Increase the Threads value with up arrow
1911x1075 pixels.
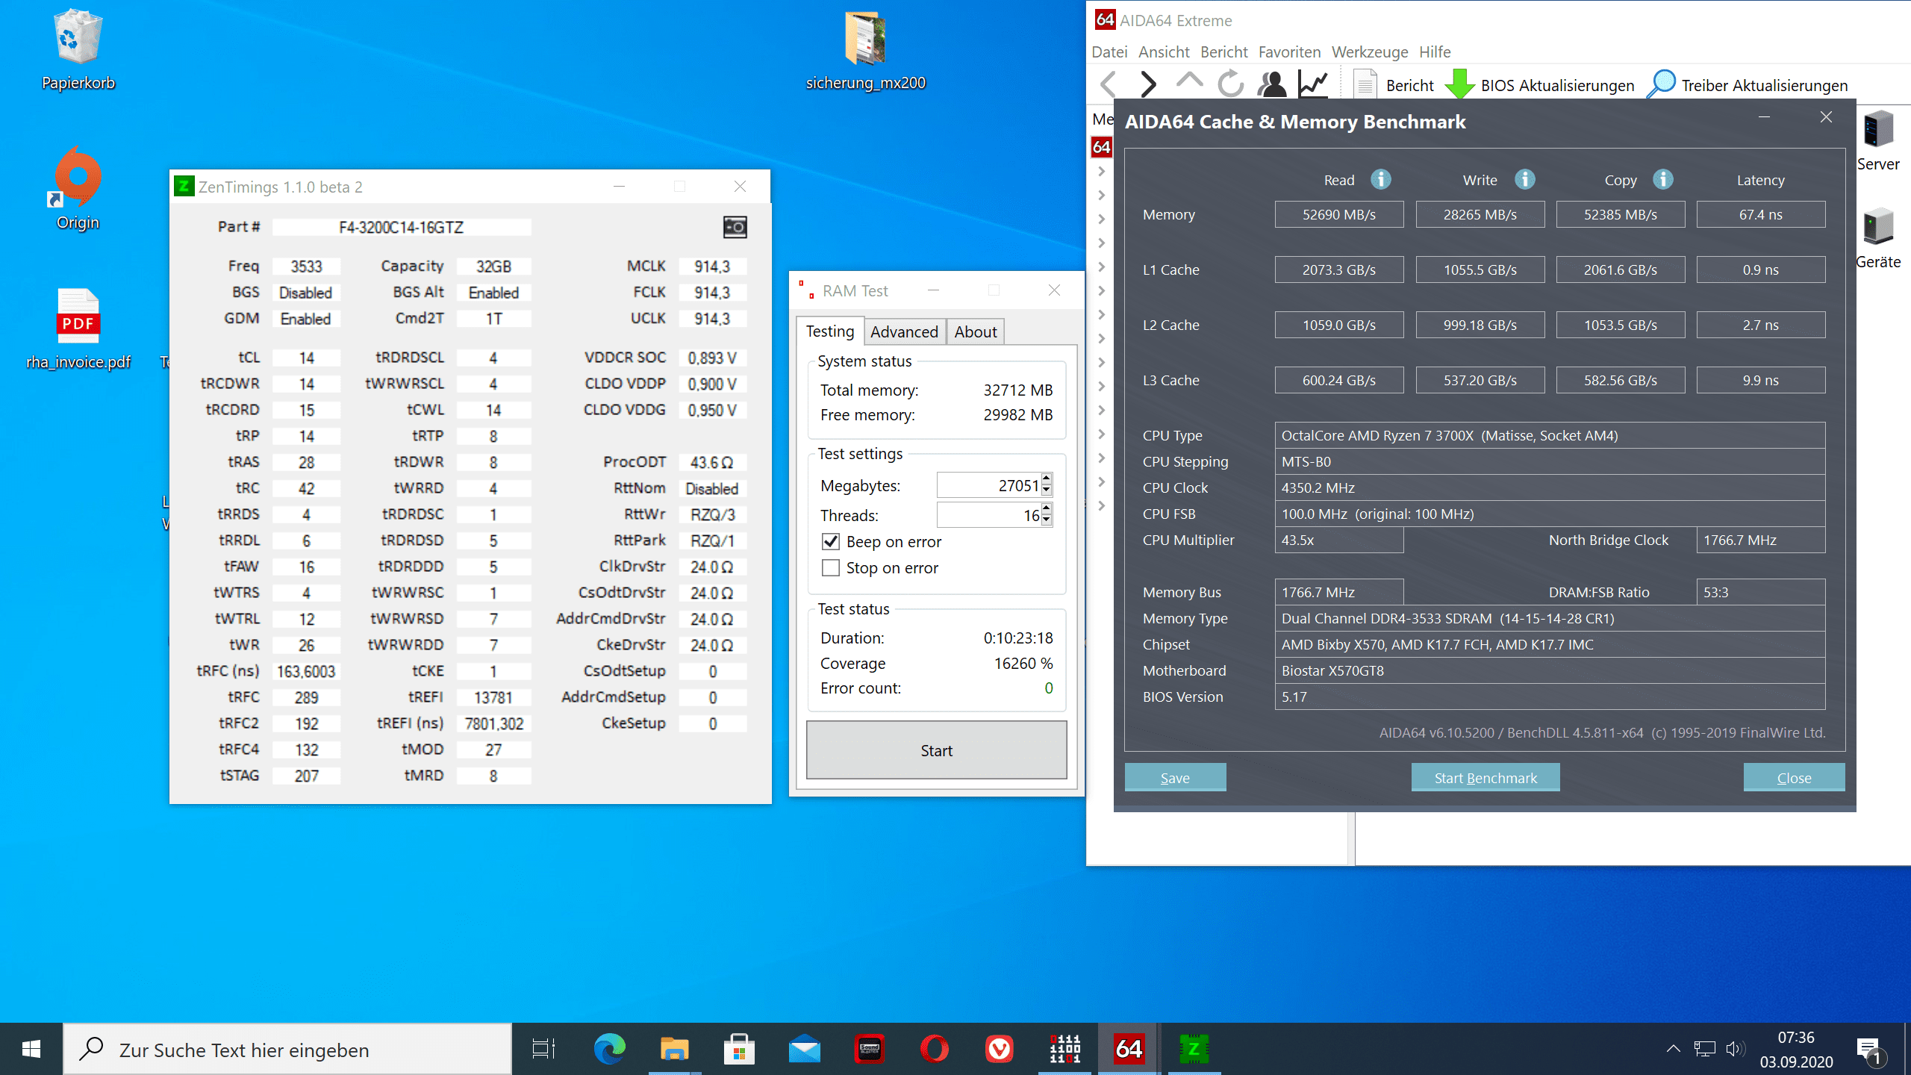point(1047,509)
